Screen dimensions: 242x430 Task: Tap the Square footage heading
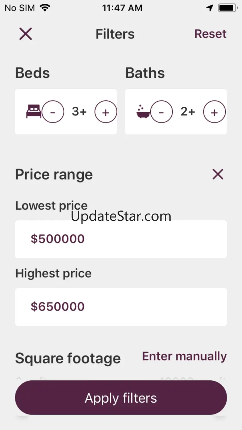[x=68, y=359]
